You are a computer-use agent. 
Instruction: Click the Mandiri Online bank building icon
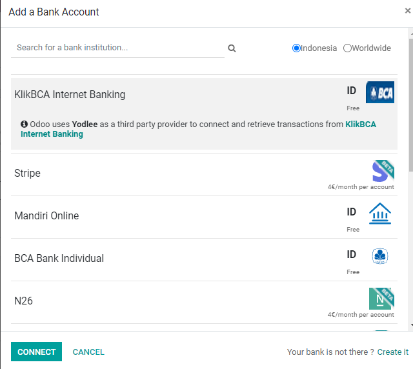[x=380, y=214]
